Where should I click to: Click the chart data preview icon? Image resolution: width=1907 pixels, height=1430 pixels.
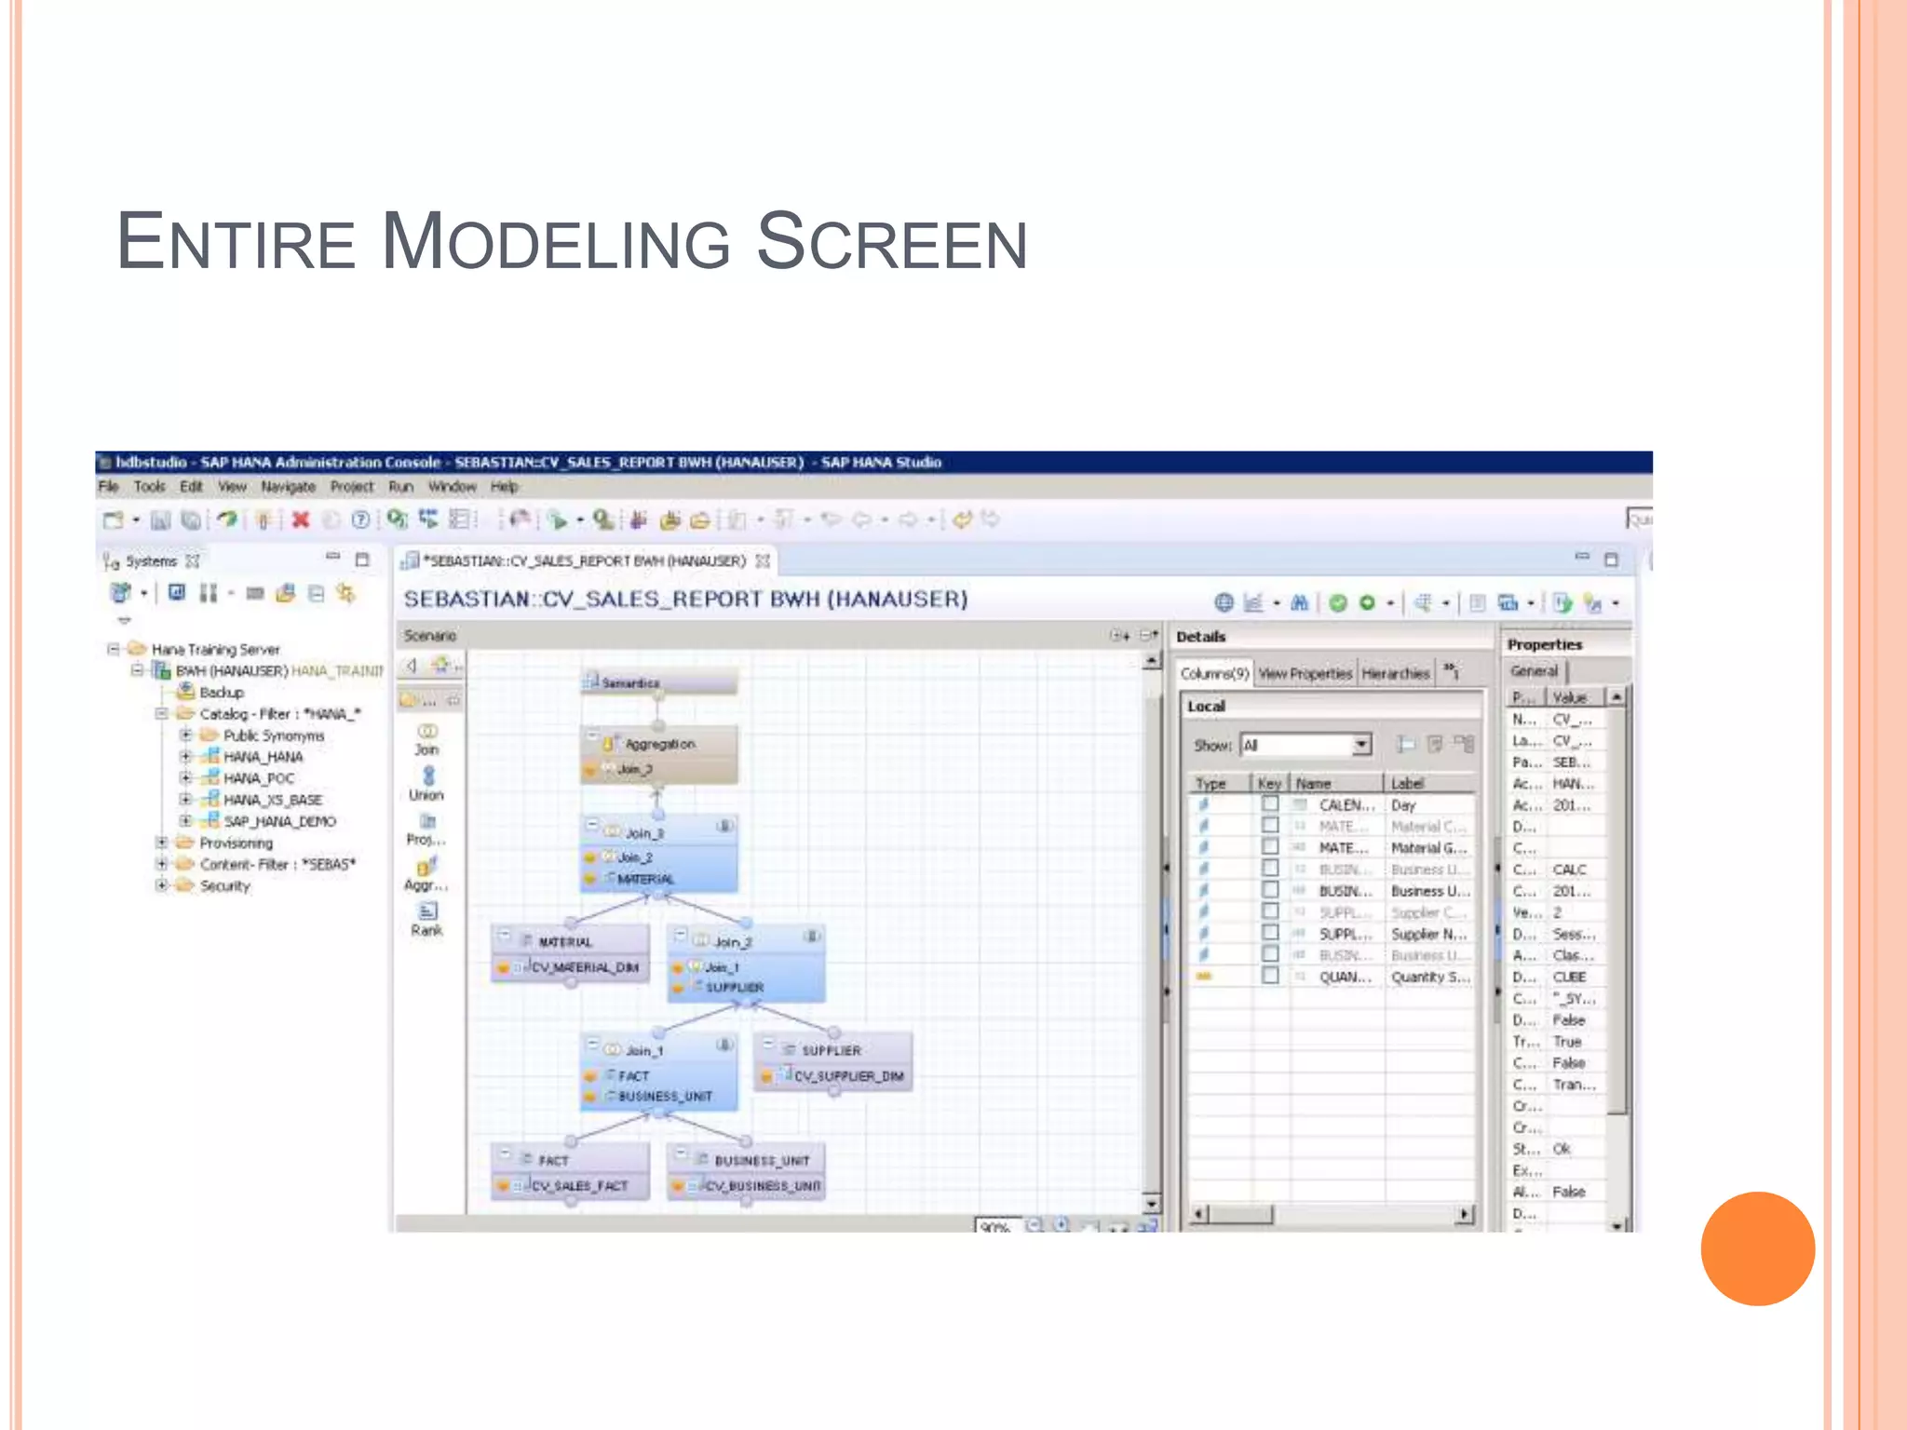pos(1253,602)
